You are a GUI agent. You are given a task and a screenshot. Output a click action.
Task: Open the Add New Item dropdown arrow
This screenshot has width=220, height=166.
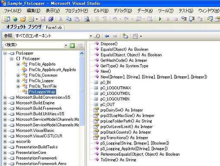[x=37, y=19]
